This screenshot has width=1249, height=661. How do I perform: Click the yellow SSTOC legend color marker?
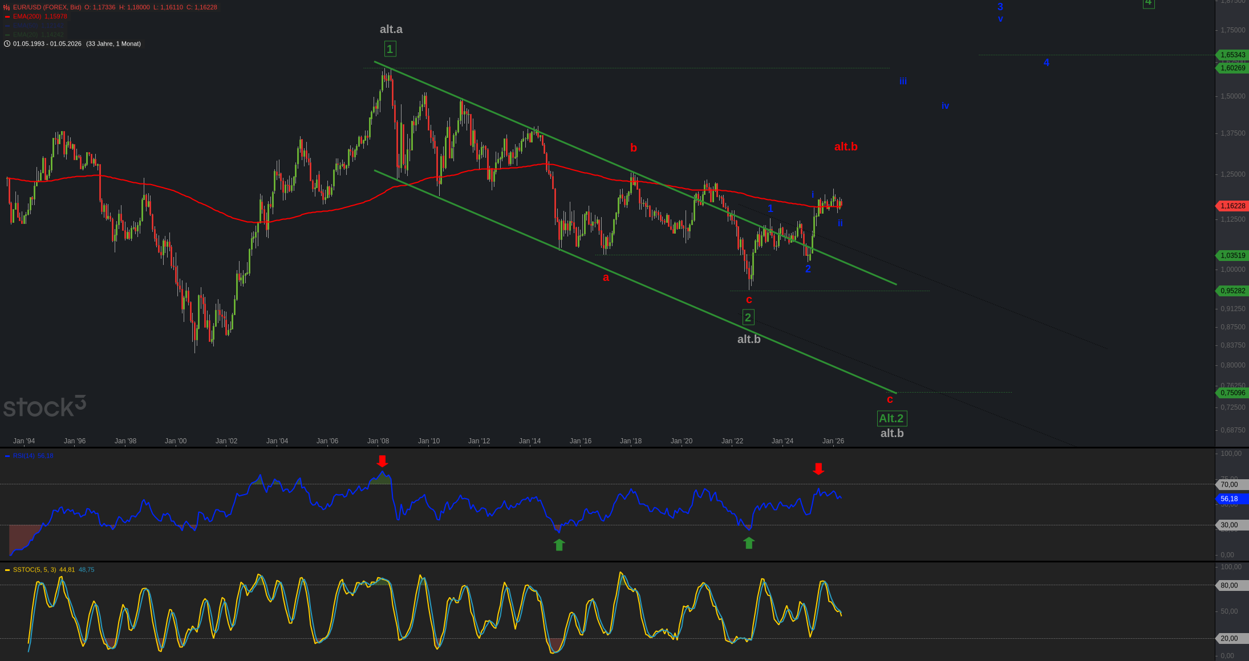7,570
